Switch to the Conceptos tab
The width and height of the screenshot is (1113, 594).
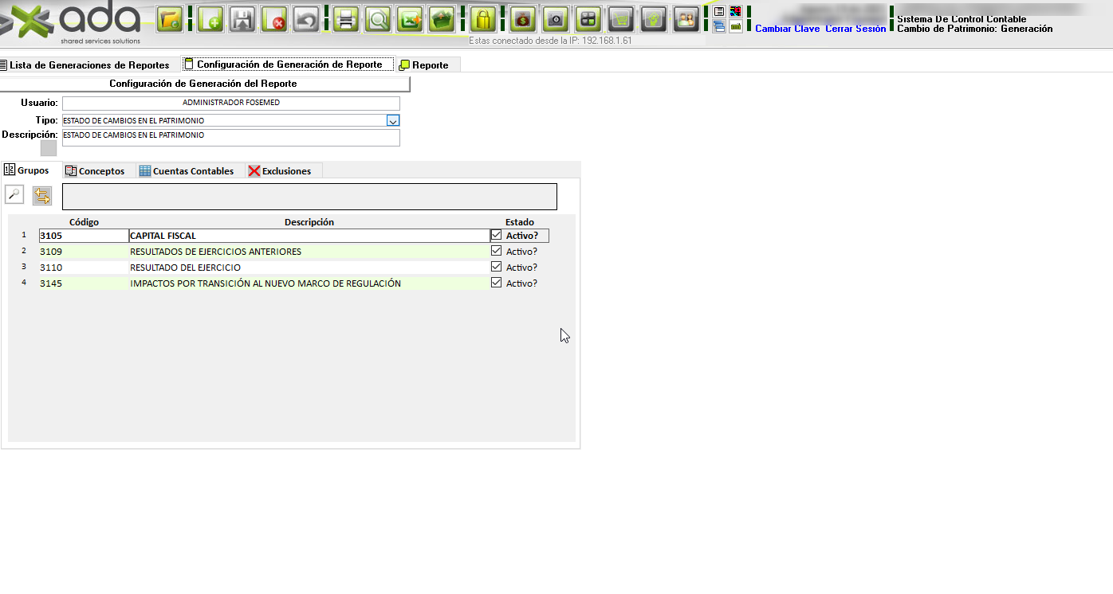[x=95, y=171]
